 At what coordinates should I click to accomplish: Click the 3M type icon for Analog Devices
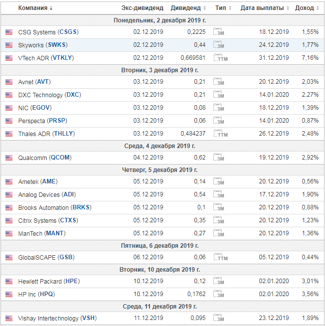tap(219, 194)
